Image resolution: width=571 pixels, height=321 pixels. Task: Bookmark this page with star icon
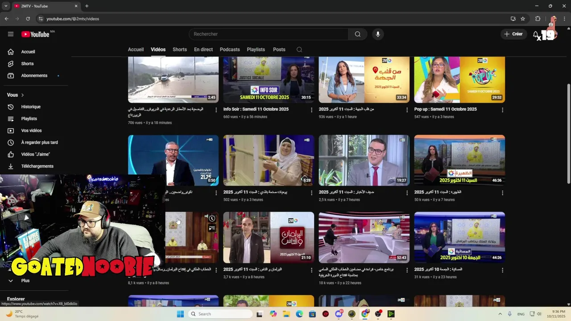pos(523,19)
